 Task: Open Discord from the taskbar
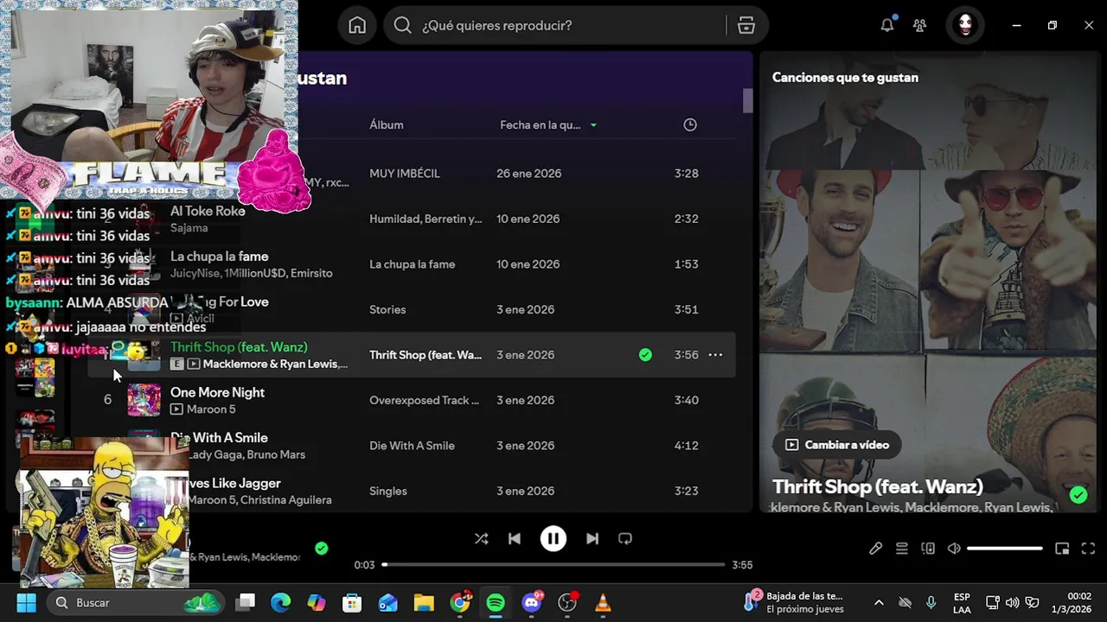coord(532,603)
